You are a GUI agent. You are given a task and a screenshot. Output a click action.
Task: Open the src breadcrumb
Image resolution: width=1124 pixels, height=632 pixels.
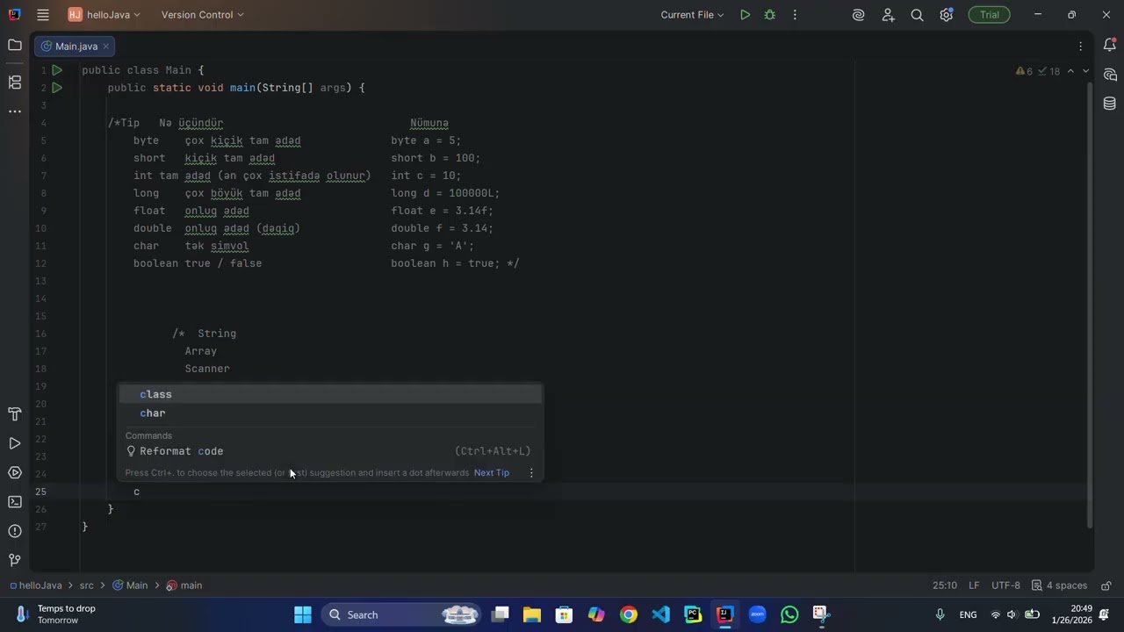pyautogui.click(x=87, y=585)
